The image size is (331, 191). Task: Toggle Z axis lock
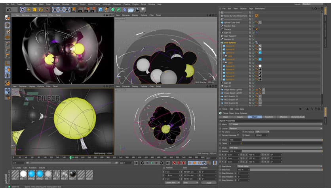pos(67,10)
